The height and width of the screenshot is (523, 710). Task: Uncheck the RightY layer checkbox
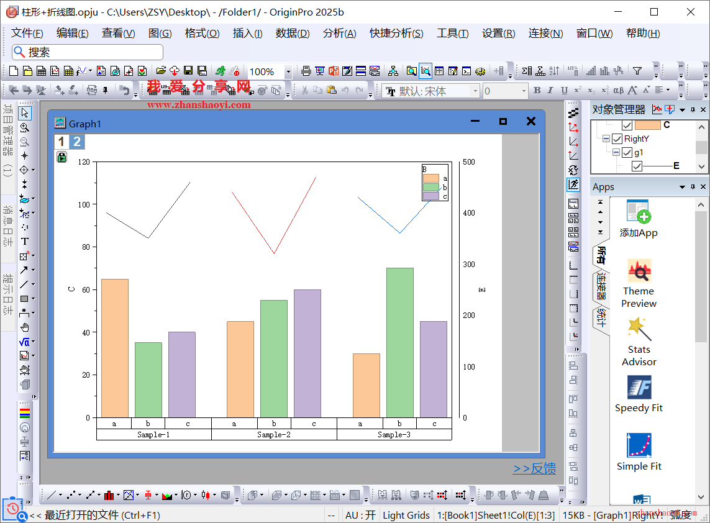617,139
